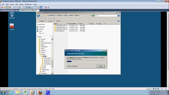Open the VMware Edit menu
Viewport: 169px width, 95px height.
7,4
